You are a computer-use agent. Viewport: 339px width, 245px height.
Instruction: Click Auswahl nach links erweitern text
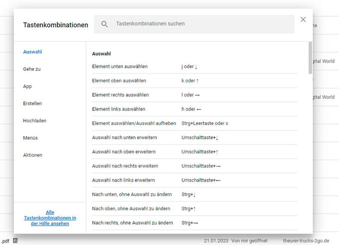tap(123, 180)
